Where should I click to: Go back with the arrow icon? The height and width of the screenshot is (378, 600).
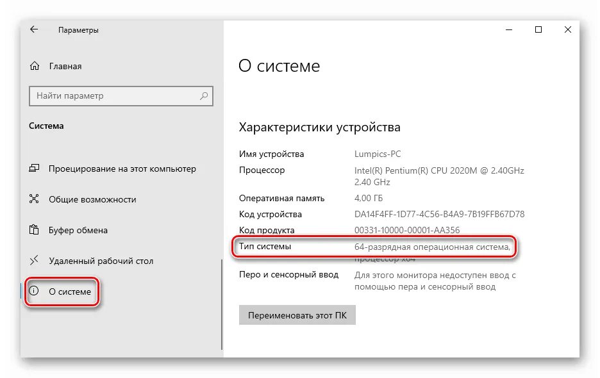(x=34, y=29)
